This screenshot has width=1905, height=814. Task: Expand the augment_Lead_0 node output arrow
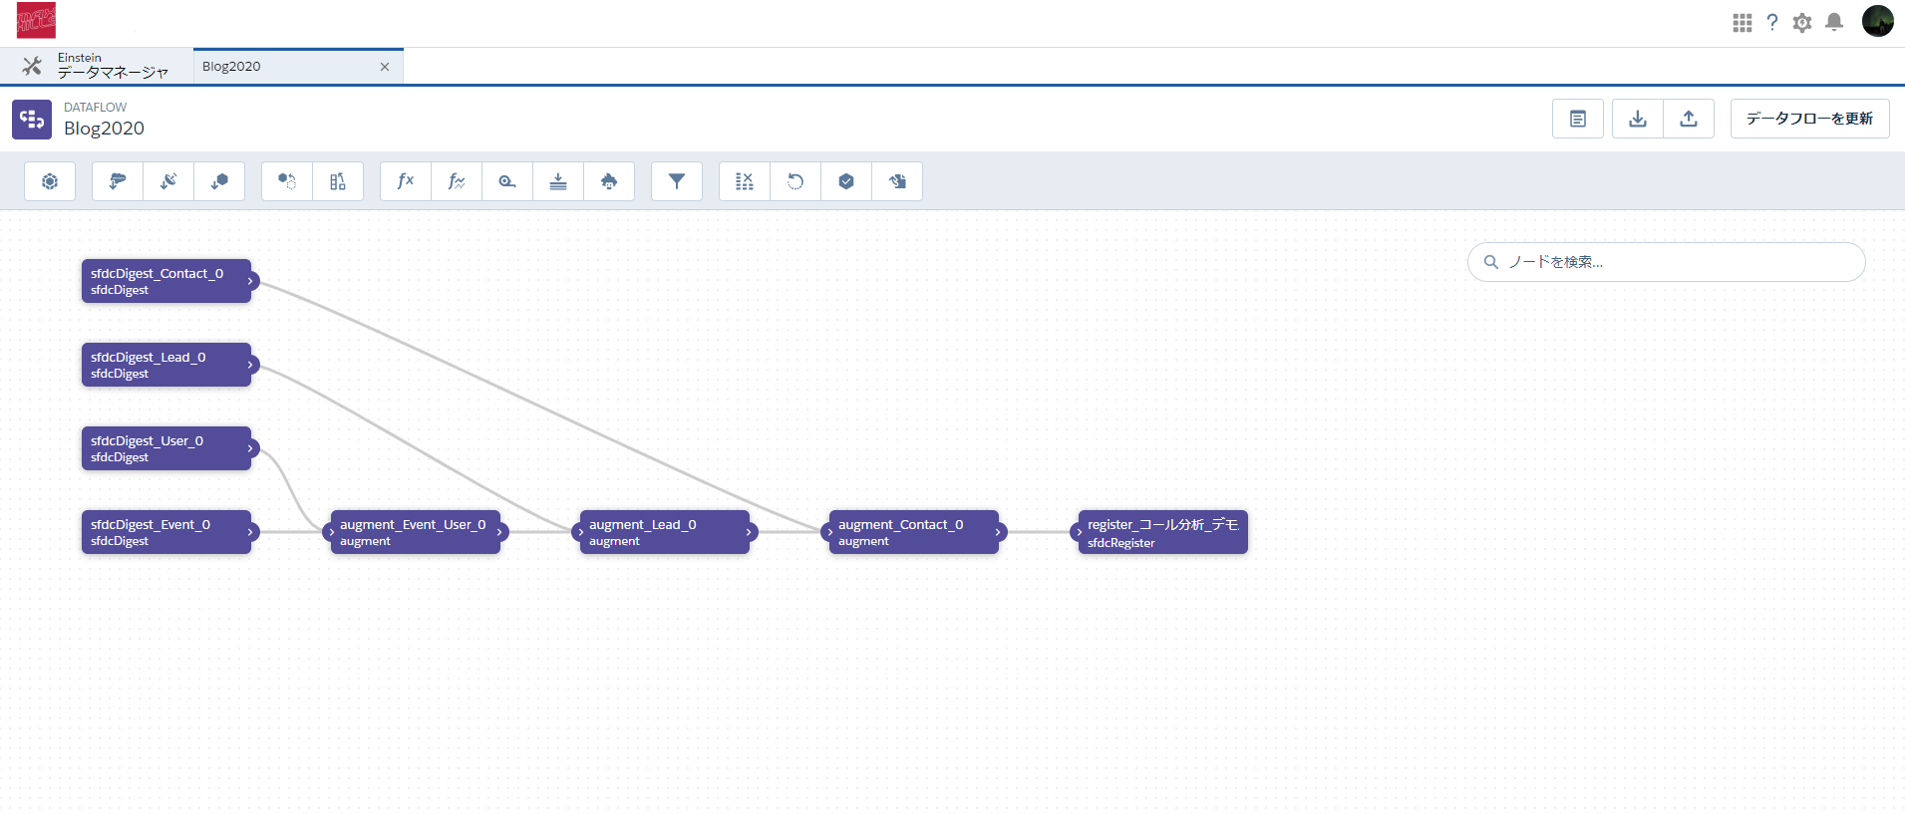749,532
